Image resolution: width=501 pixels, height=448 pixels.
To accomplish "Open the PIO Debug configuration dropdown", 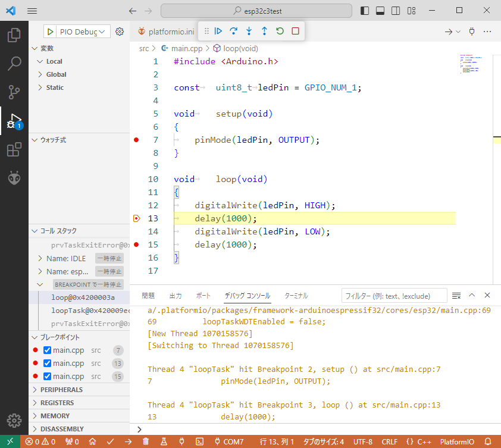I will click(x=83, y=32).
